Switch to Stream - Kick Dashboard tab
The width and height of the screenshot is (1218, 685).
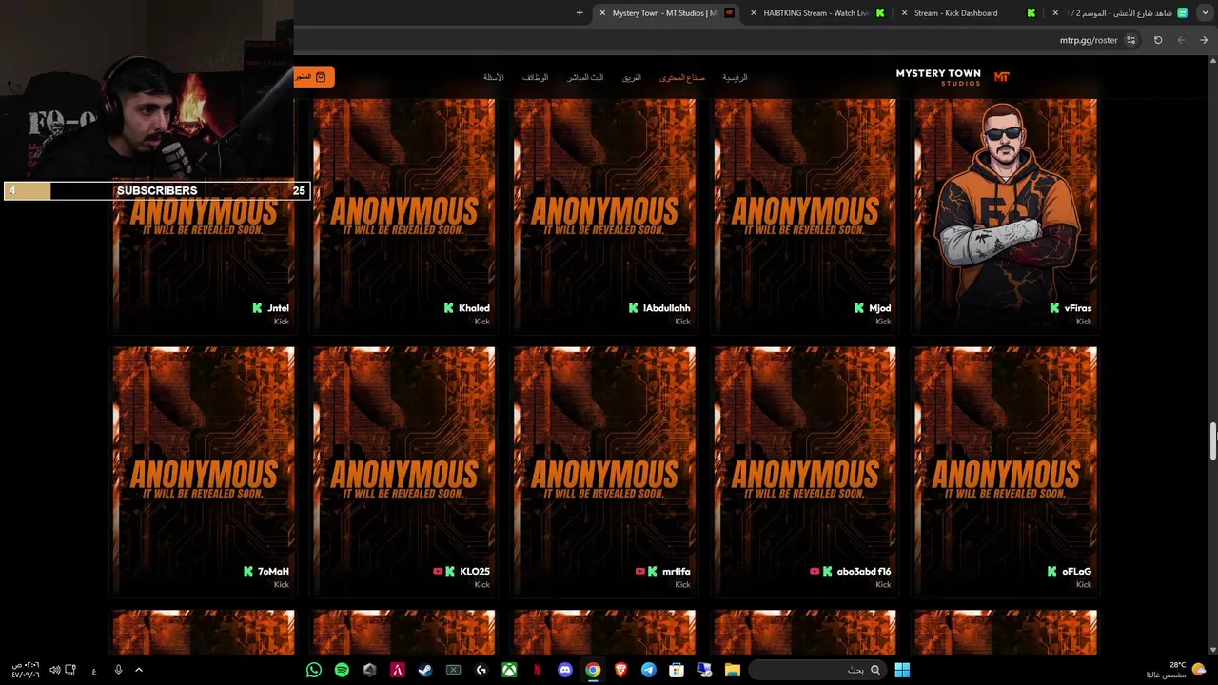[966, 13]
